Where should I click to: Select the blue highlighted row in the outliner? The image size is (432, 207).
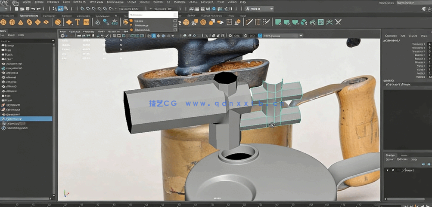pyautogui.click(x=26, y=119)
